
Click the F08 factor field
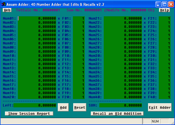79,47
